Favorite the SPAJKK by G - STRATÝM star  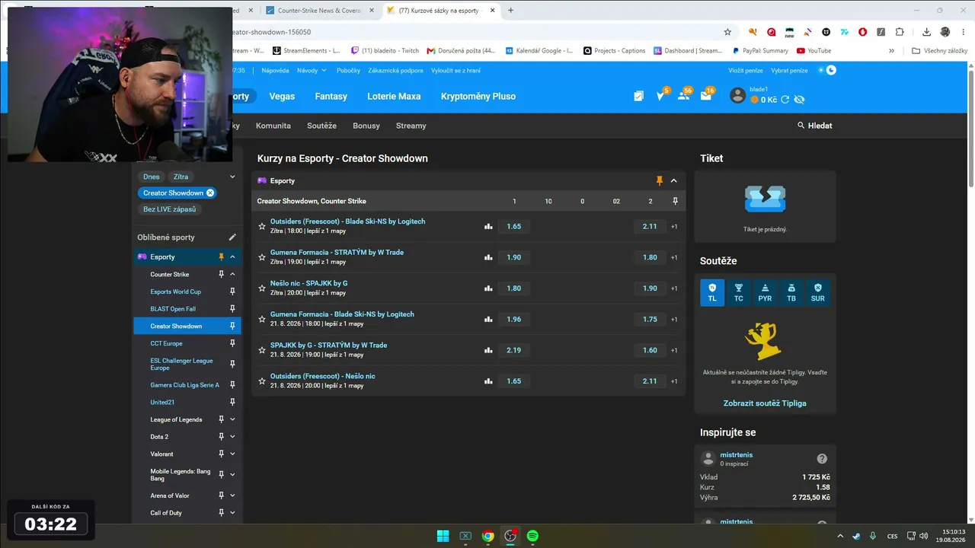click(x=262, y=350)
